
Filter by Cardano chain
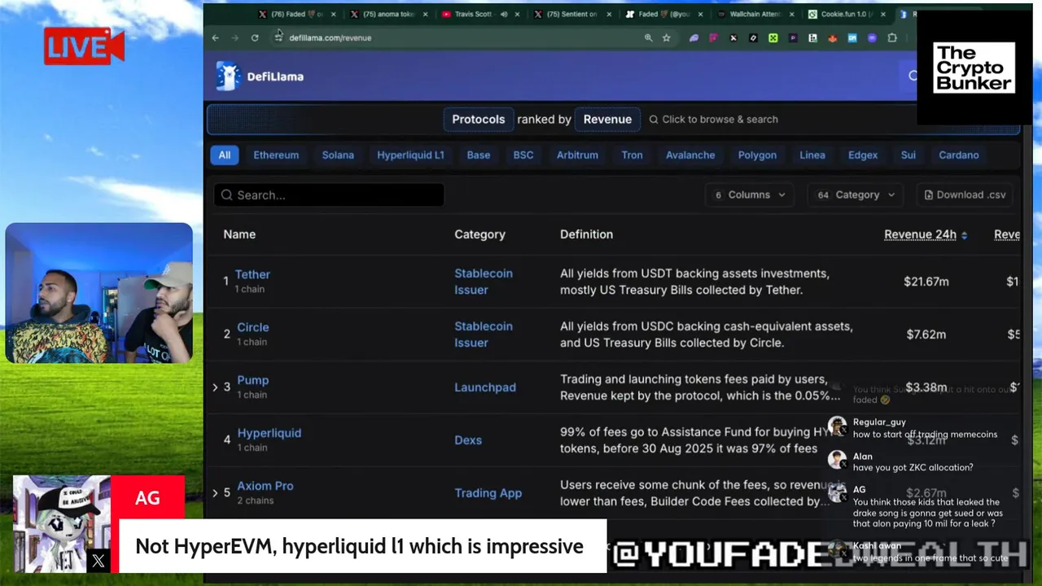pos(959,155)
